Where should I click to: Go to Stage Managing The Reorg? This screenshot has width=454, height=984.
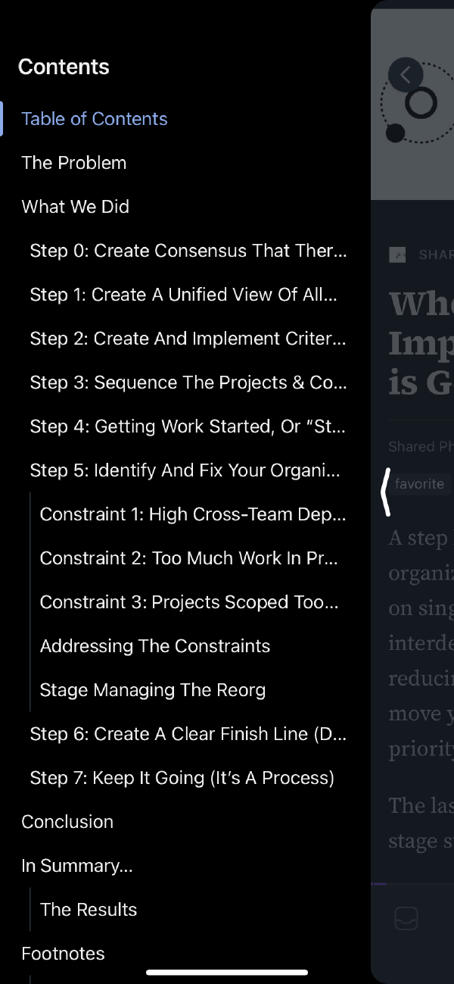click(x=152, y=690)
